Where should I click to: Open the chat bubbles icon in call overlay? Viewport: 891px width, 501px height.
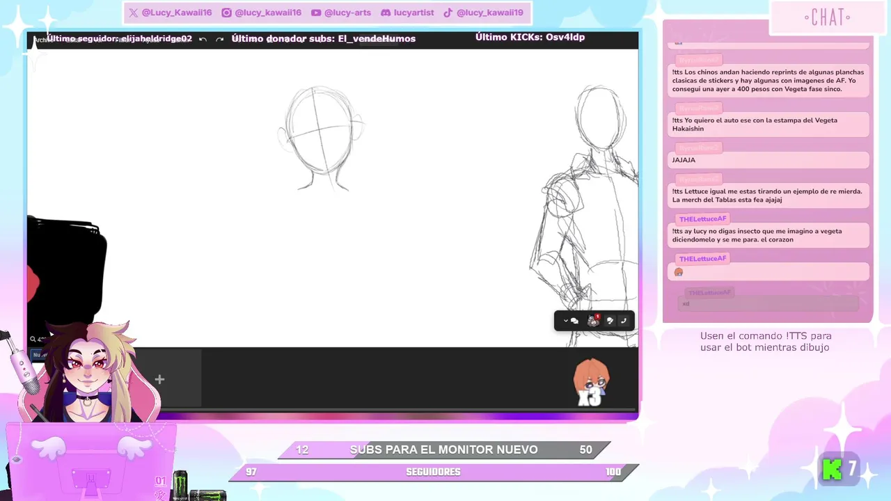tap(575, 321)
